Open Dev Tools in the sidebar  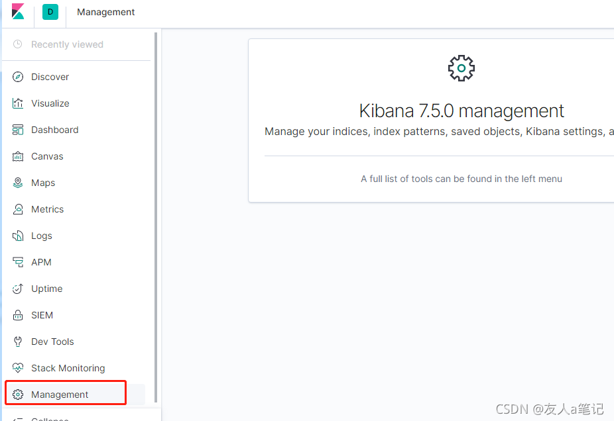pos(52,342)
